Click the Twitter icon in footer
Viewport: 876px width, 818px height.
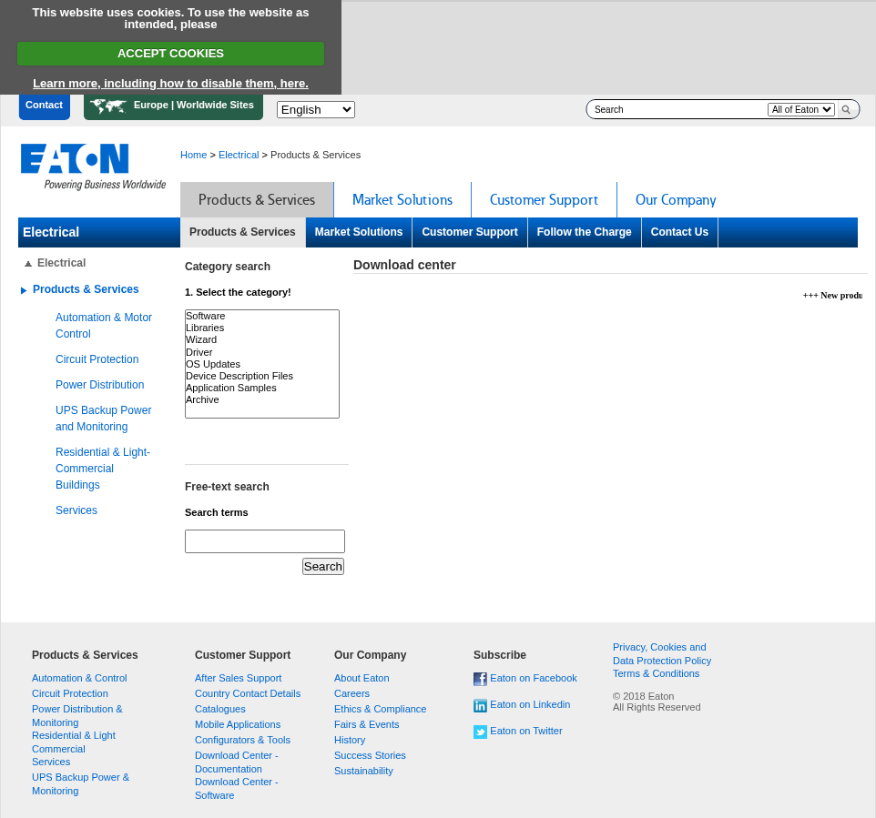[x=480, y=732]
